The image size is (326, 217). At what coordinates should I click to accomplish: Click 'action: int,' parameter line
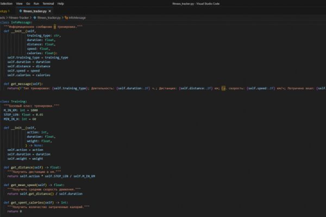click(37, 132)
